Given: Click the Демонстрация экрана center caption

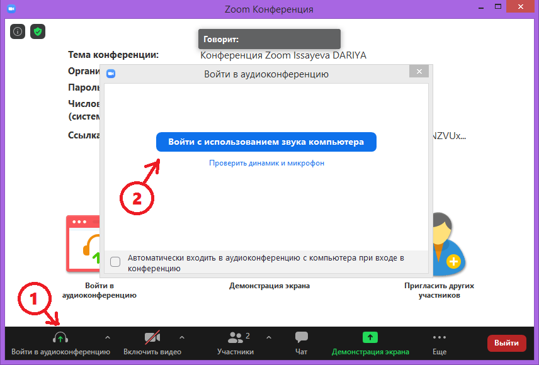Looking at the screenshot, I should (x=269, y=286).
